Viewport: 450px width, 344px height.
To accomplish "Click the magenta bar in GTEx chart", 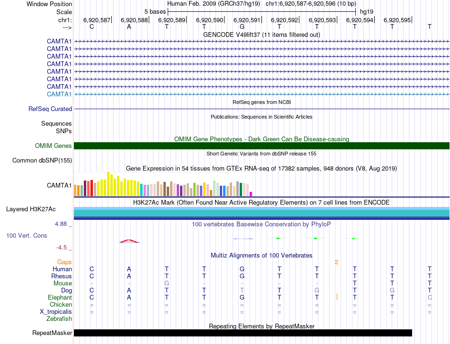I will 251,194.
